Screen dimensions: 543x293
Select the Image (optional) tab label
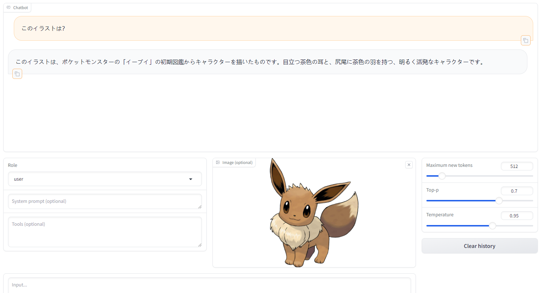point(237,162)
